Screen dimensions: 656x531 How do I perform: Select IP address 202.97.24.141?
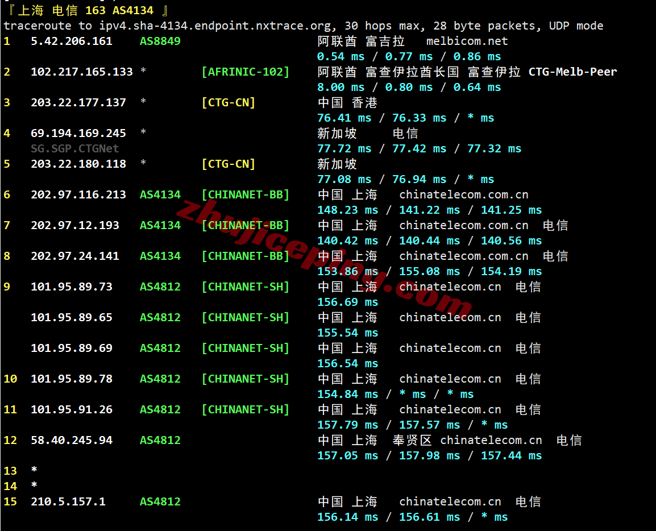[75, 256]
